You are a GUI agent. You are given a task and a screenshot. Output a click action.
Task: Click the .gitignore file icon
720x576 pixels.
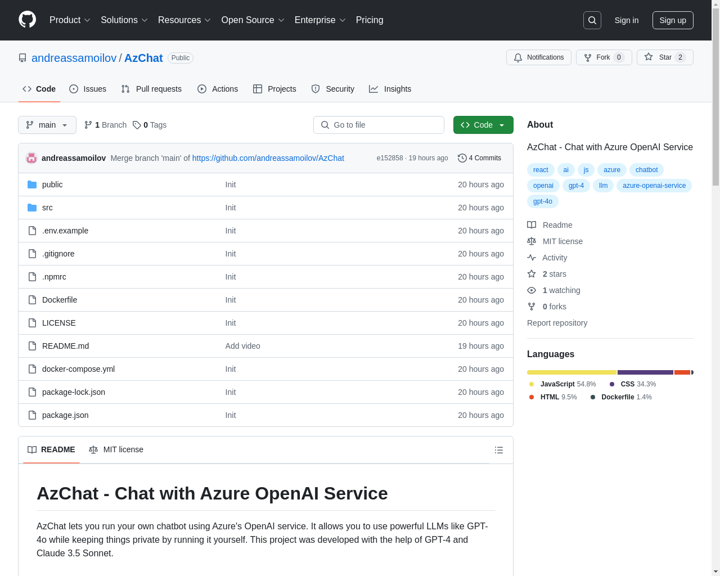tap(32, 254)
